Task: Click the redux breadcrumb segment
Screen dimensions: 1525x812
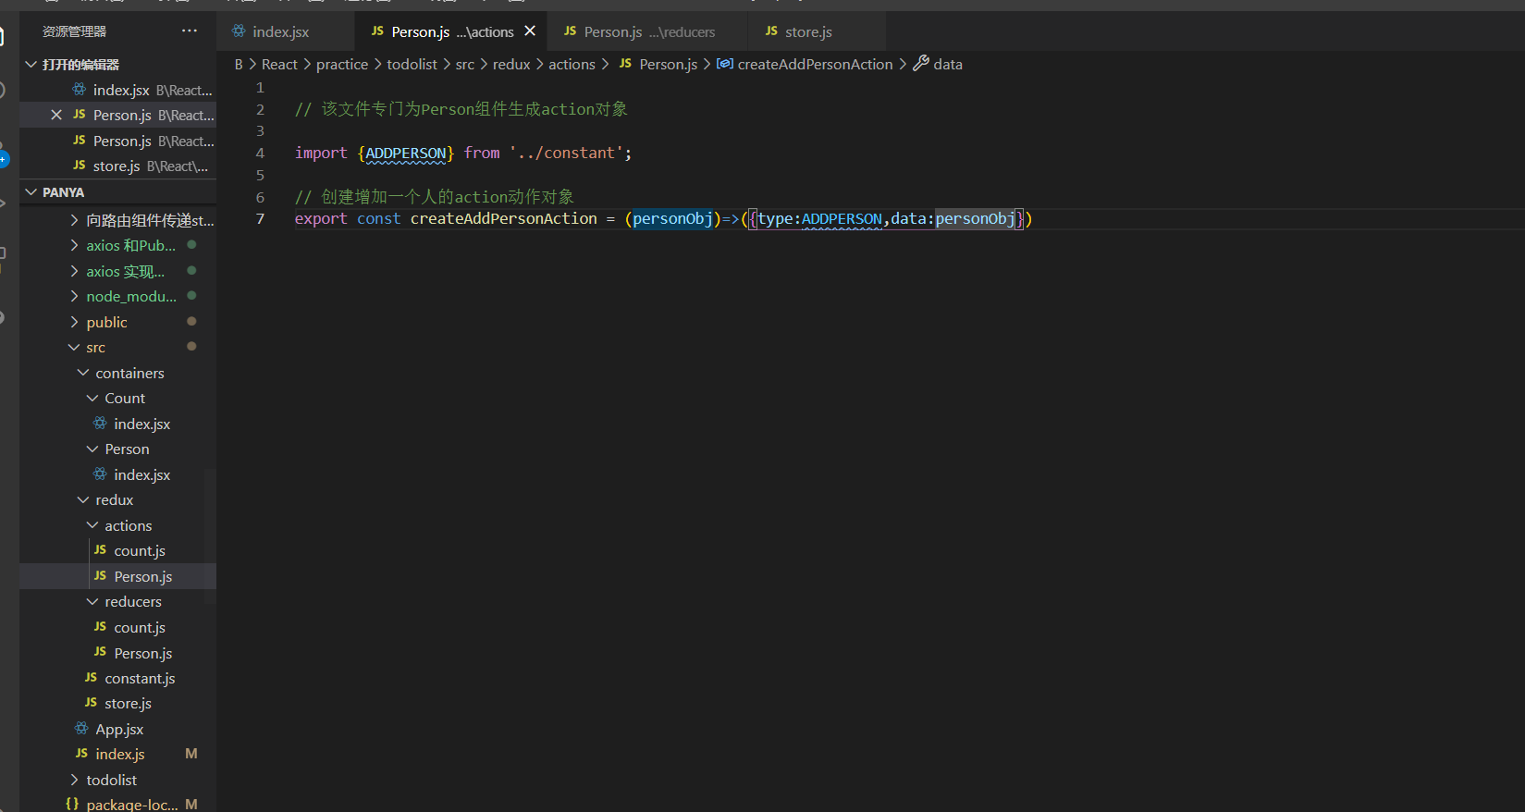Action: tap(511, 64)
